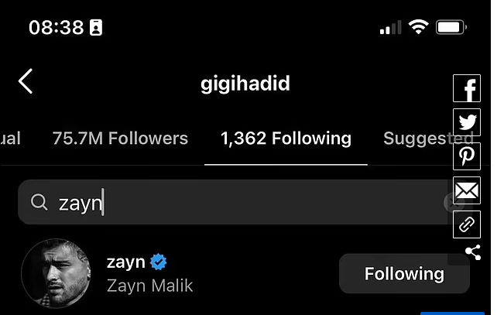Viewport: 504px width, 315px height.
Task: Open the 75.7M Followers tab
Action: [120, 139]
